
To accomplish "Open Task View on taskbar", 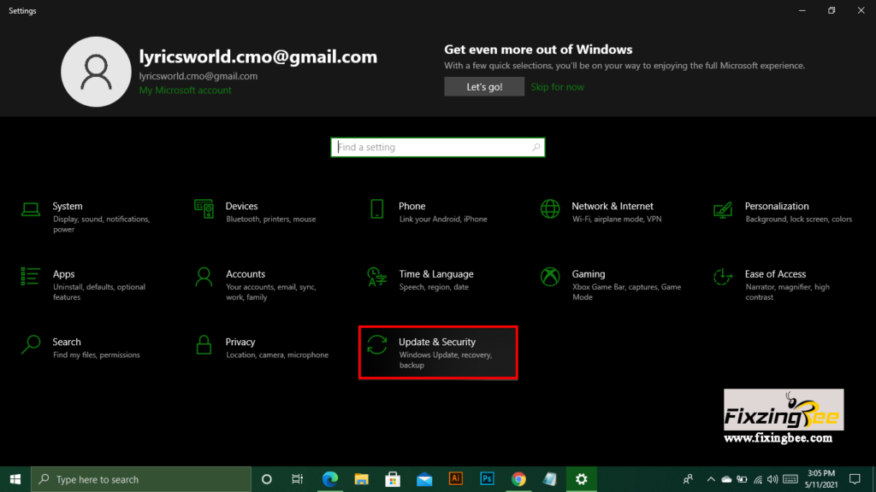I will [x=297, y=479].
